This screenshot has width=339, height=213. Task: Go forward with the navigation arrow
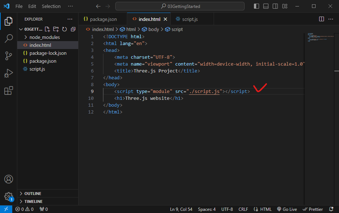(x=108, y=6)
